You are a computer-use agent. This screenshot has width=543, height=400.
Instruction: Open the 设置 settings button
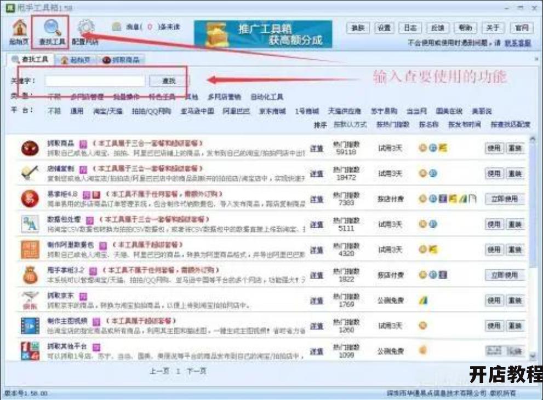(385, 28)
